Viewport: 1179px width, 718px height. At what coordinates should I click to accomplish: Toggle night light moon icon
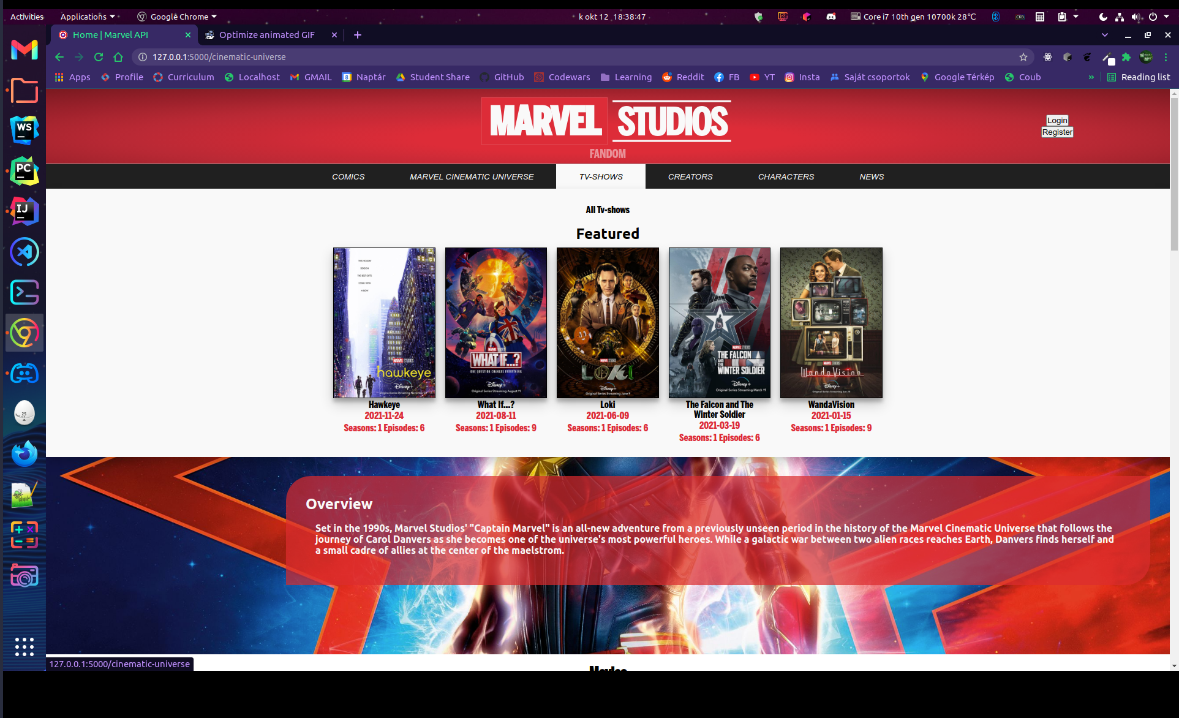1103,17
